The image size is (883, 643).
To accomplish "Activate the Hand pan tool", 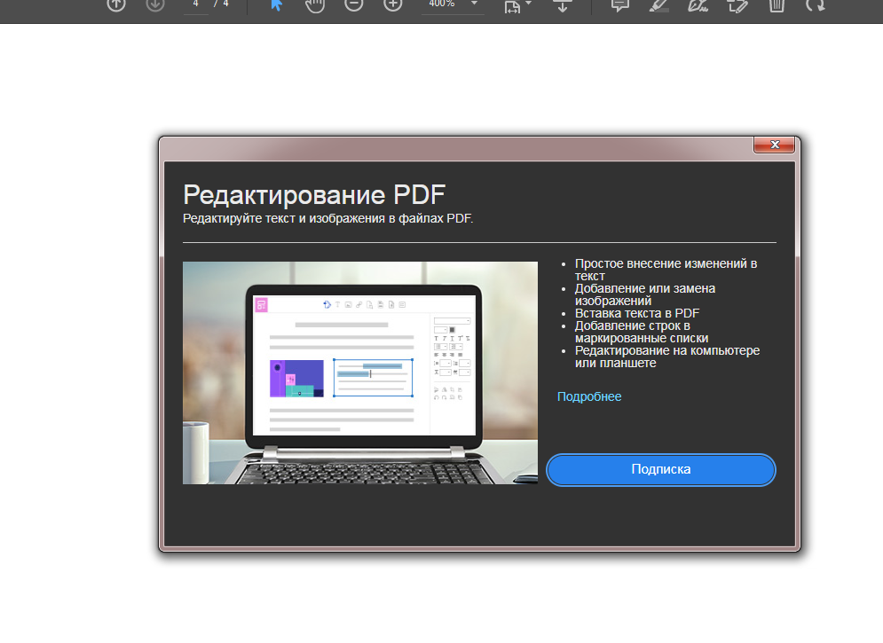I will (x=315, y=4).
